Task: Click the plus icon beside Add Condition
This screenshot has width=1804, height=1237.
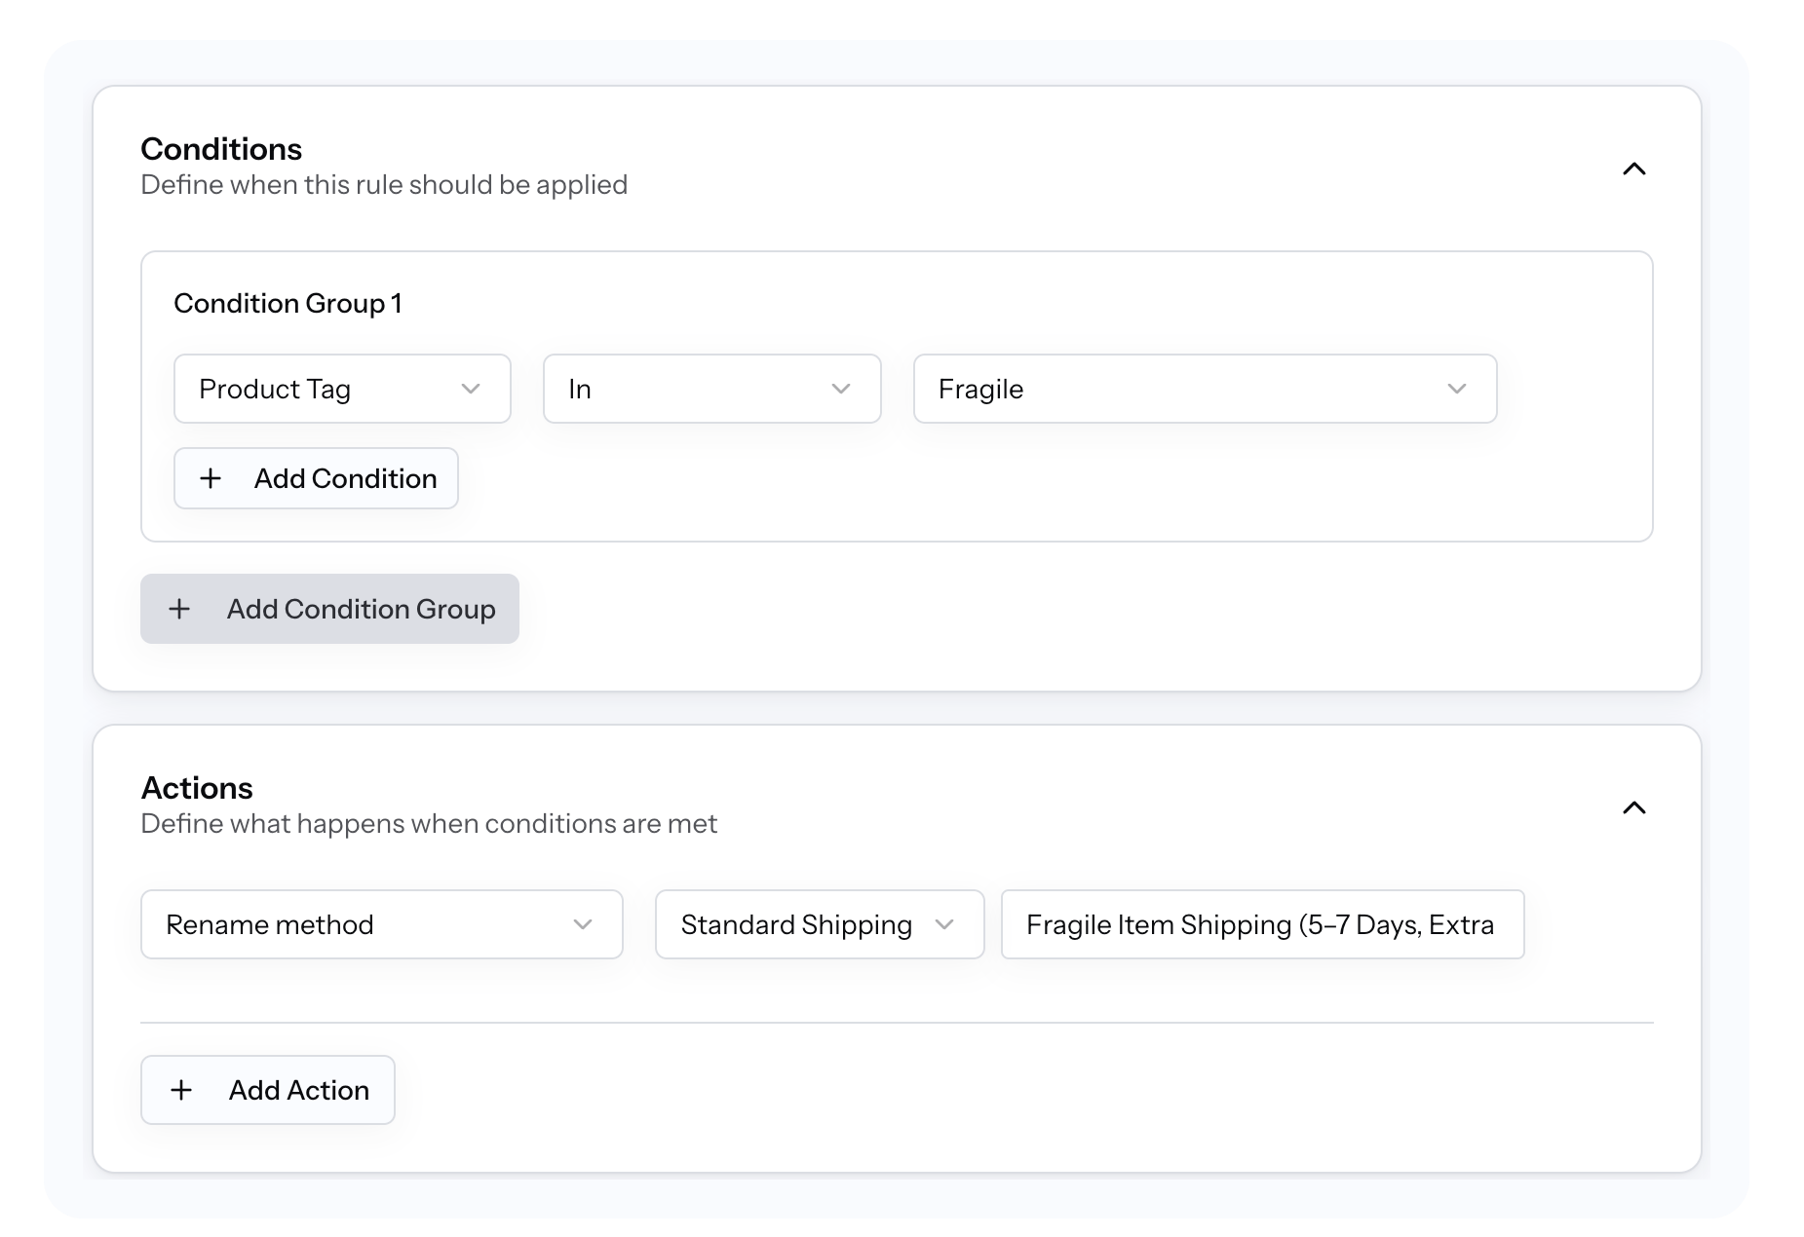Action: click(x=211, y=478)
